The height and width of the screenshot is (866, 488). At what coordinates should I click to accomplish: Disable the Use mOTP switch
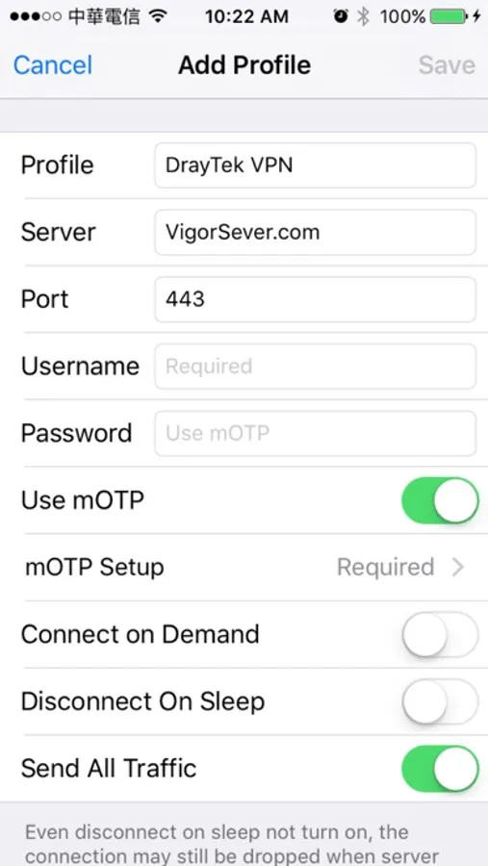440,500
